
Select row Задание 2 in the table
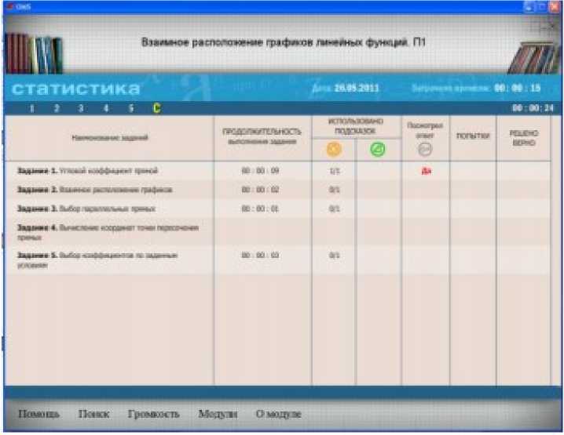click(278, 190)
